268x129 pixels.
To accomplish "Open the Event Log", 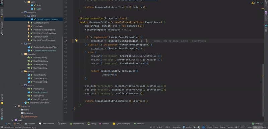I will 257,124.
